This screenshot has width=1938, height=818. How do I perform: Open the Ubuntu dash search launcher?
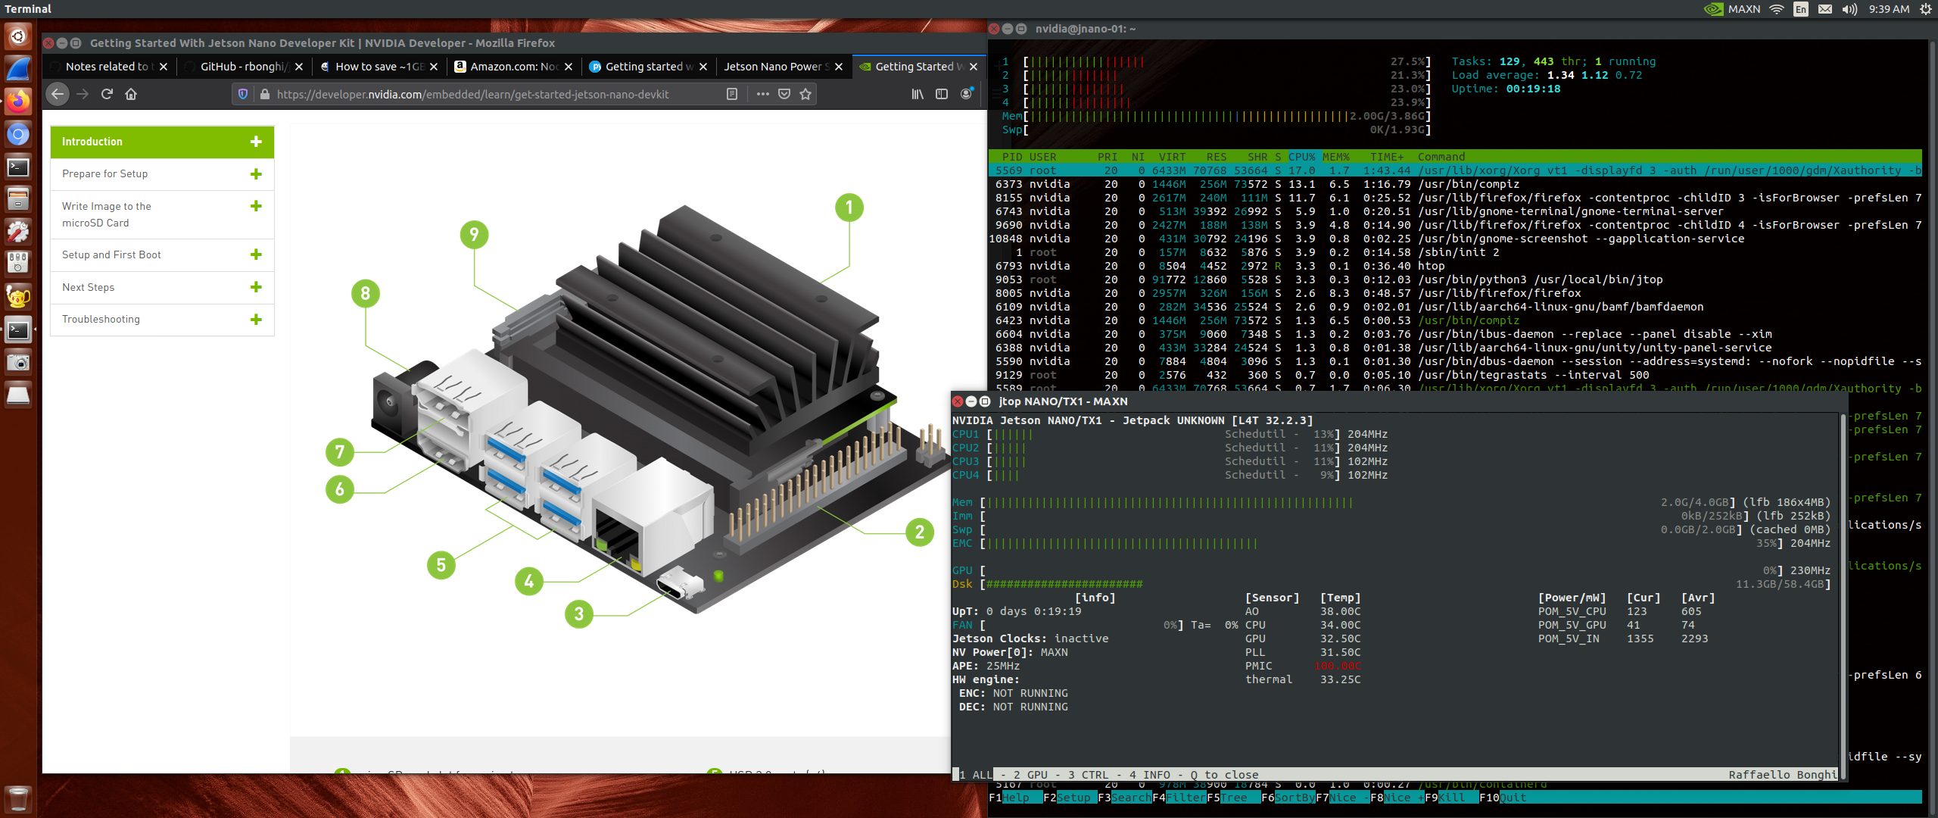[18, 36]
